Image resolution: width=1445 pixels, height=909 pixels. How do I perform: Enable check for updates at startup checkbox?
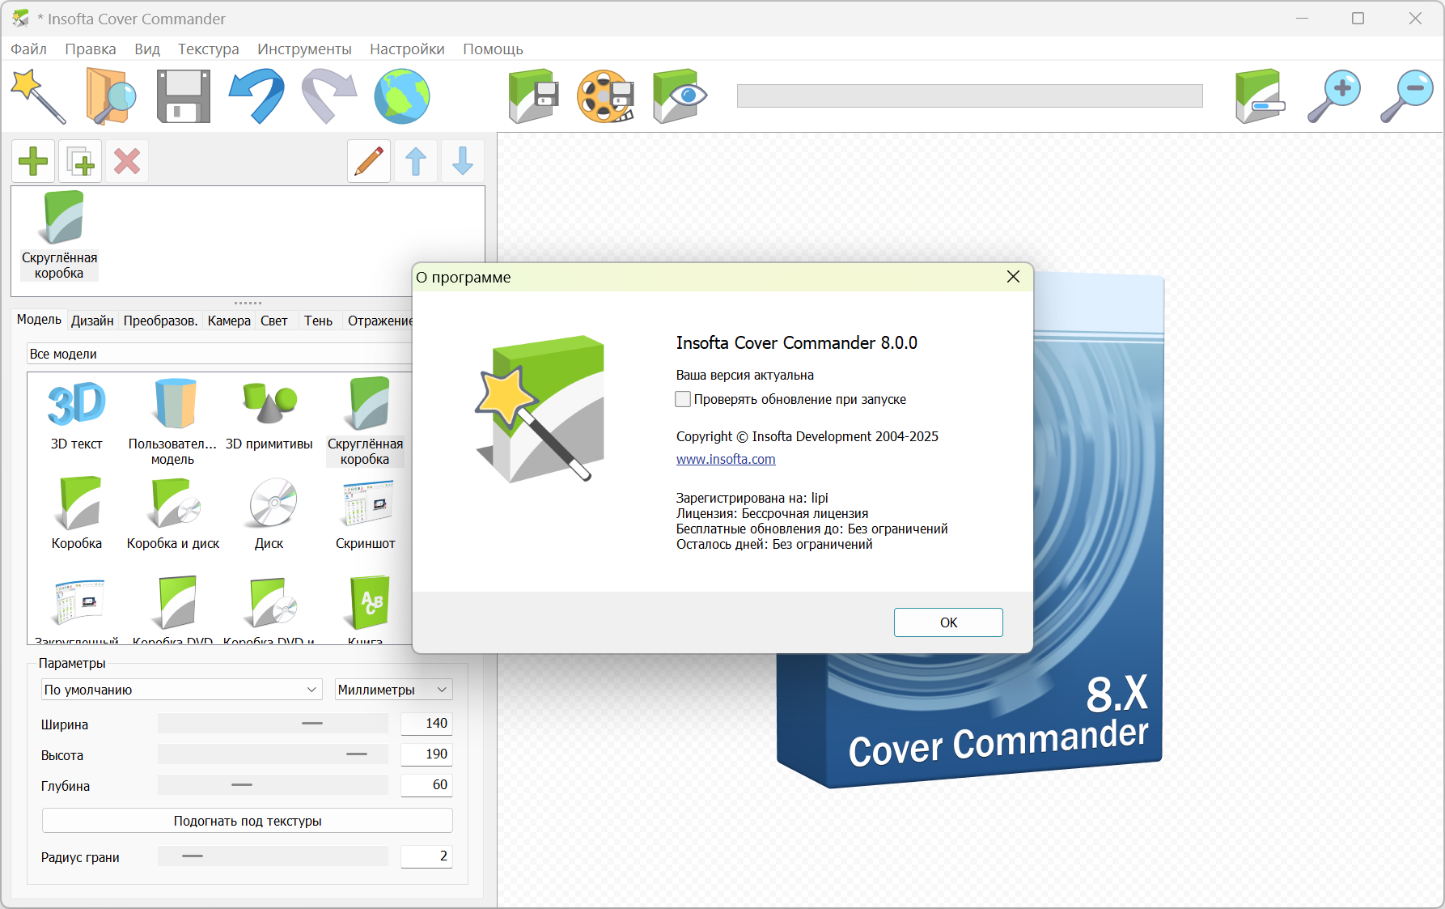coord(684,399)
